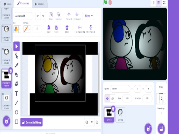Image resolution: width=179 pixels, height=134 pixels.
Task: Delete Sprite1 using its trash icon
Action: tap(113, 109)
